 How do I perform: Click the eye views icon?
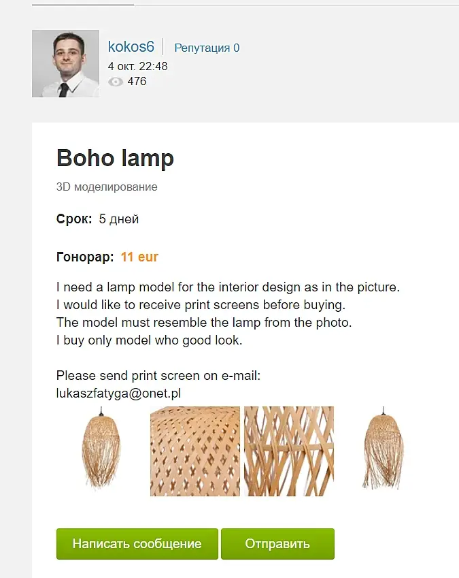tap(116, 82)
